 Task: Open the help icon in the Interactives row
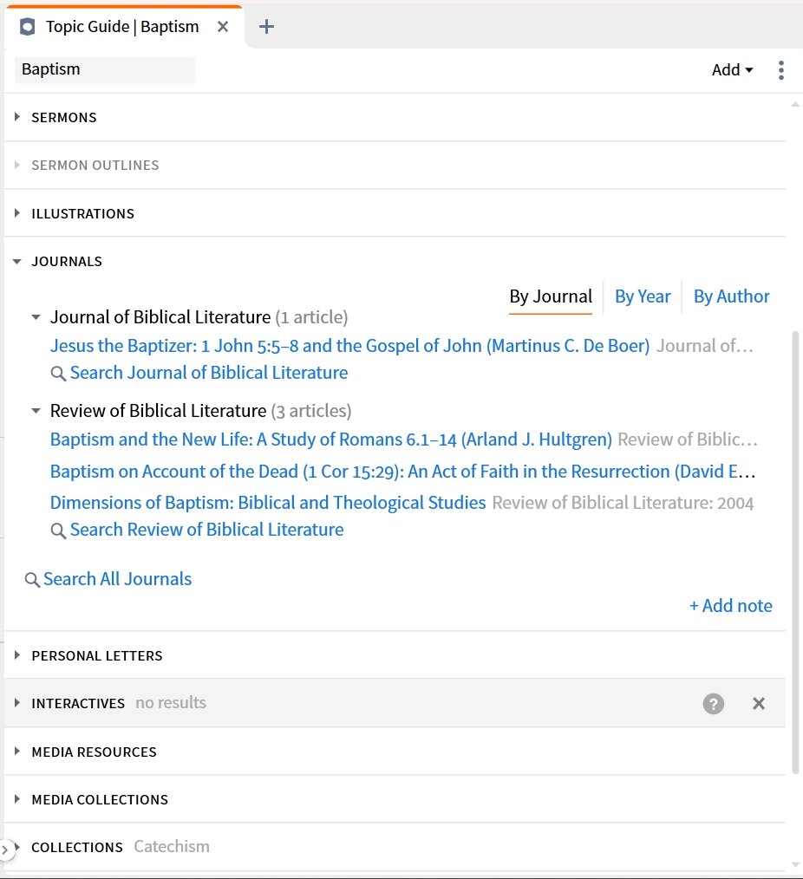tap(713, 703)
